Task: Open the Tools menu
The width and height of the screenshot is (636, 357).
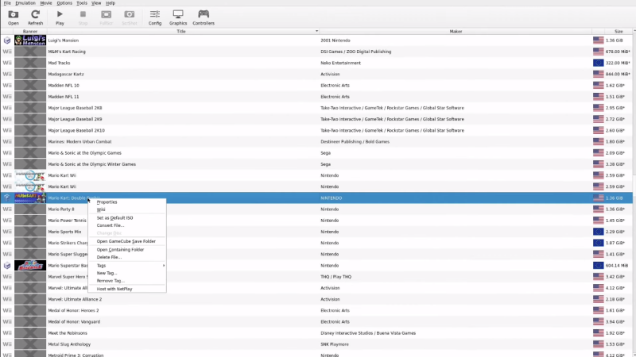Action: click(x=82, y=3)
